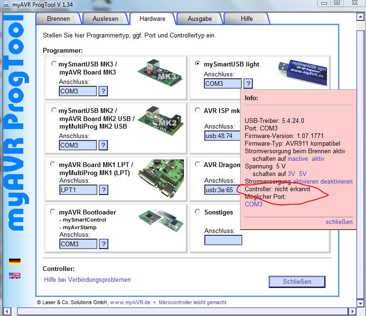Image resolution: width=366 pixels, height=316 pixels.
Task: Click the MK2 board image
Action: (161, 121)
